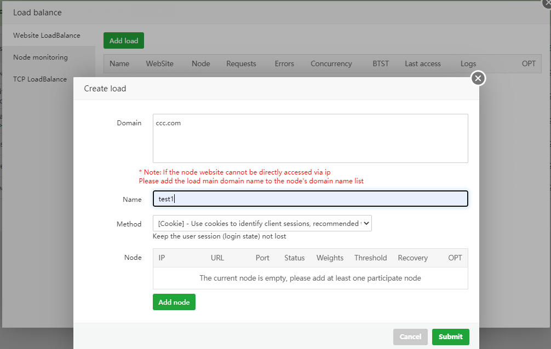Close the Create load dialog

478,79
